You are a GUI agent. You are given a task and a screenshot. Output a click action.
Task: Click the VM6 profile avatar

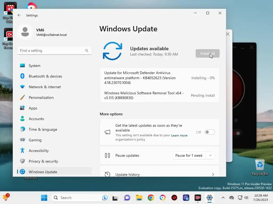pos(25,32)
